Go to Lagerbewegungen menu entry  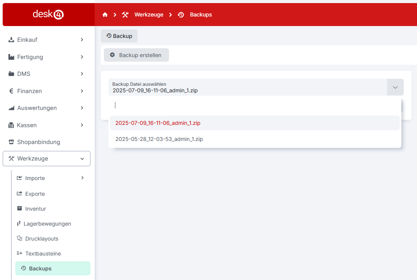(47, 224)
